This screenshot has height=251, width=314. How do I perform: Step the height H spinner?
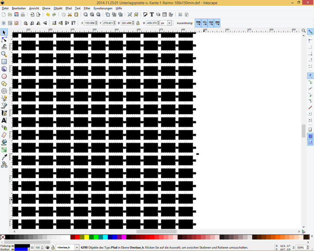click(158, 23)
